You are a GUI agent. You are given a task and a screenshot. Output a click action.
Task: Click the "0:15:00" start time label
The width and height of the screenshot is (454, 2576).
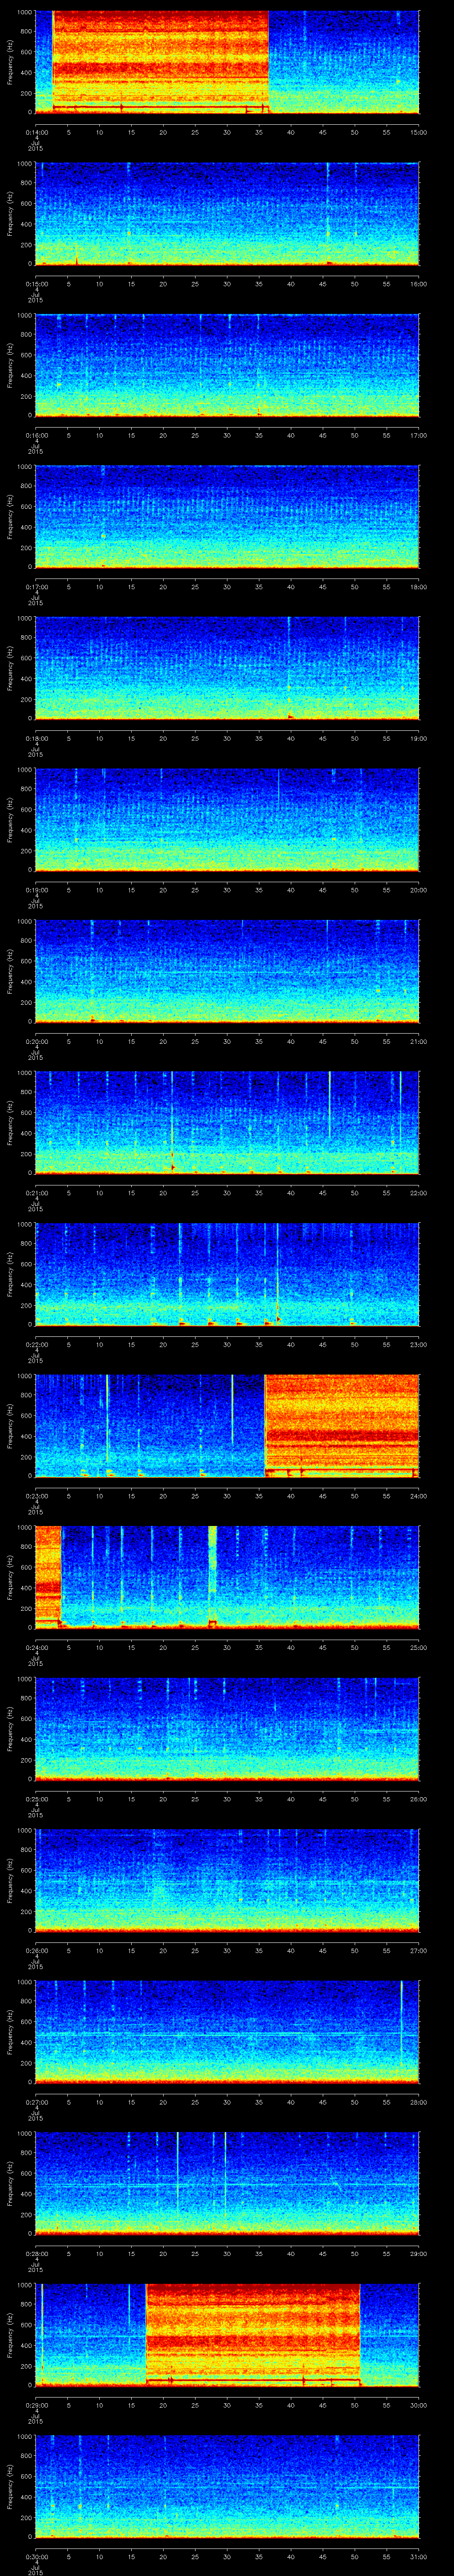point(36,284)
